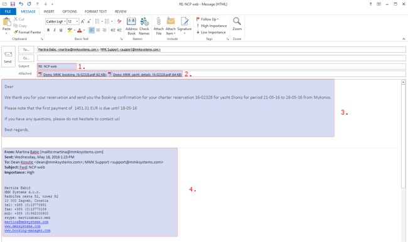
Task: Pick the text highlight color
Action: [x=70, y=30]
